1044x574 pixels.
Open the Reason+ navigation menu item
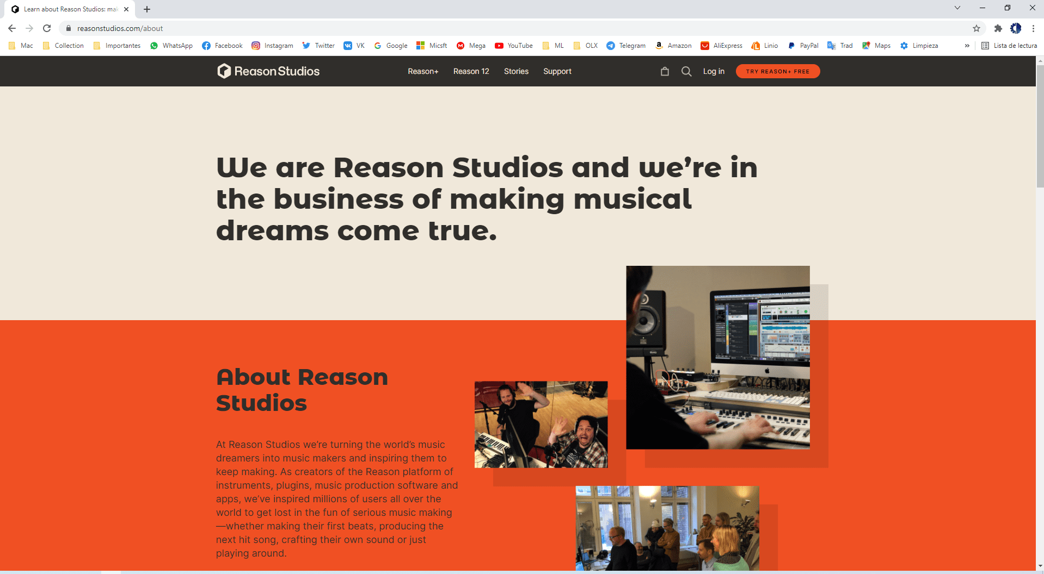pos(423,71)
